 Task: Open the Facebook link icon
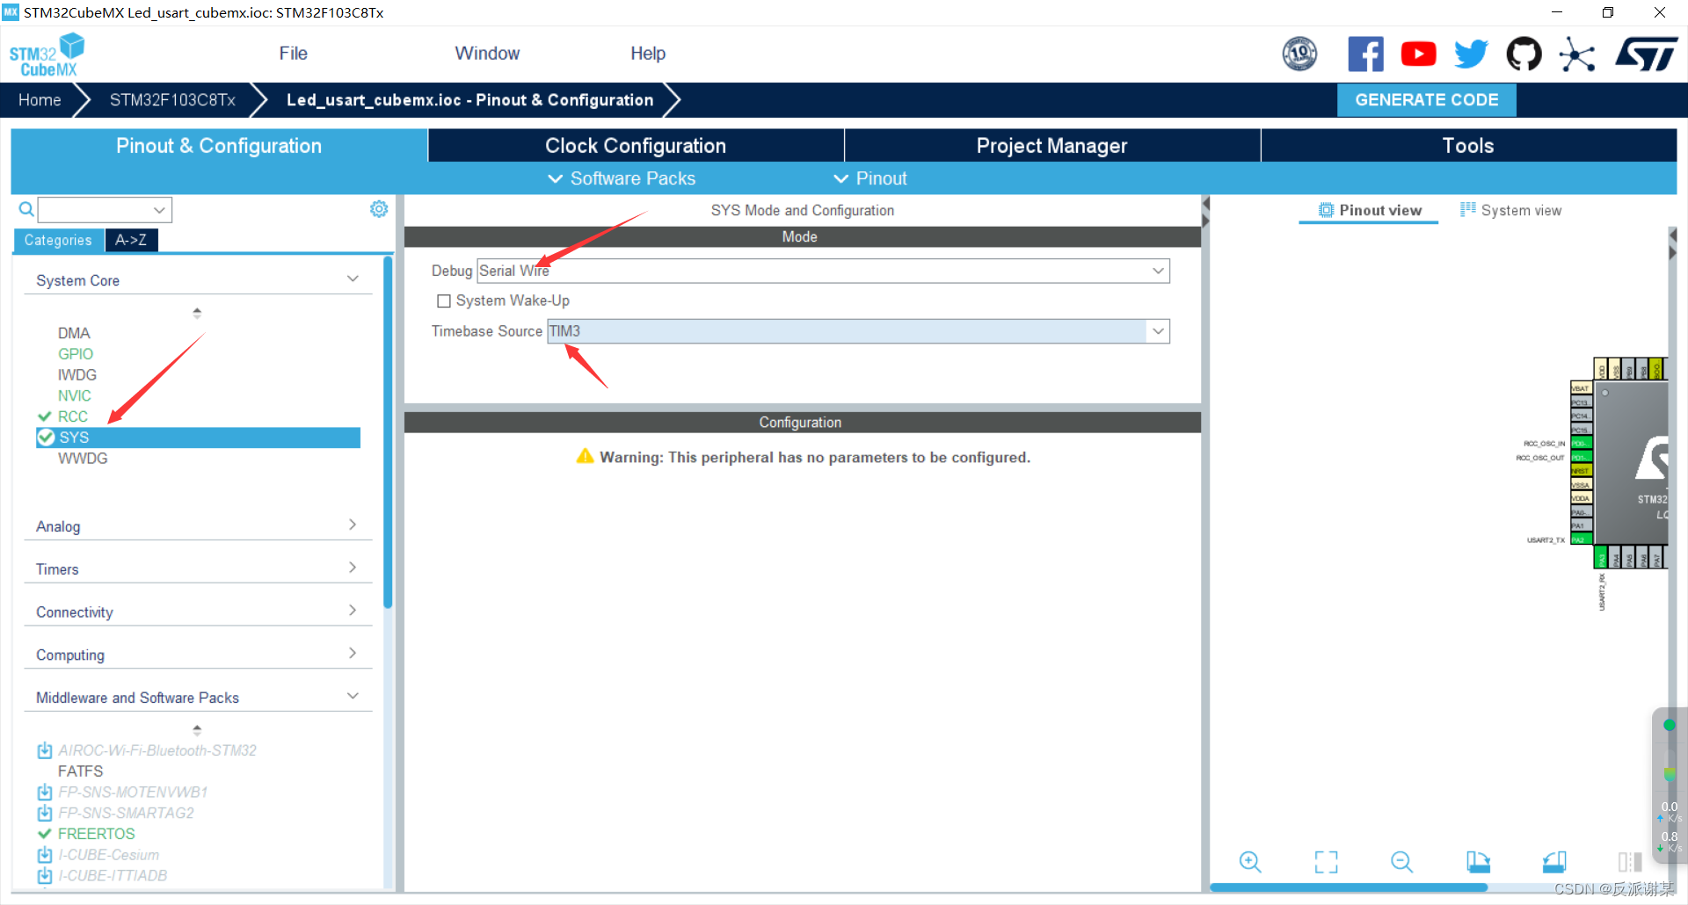pyautogui.click(x=1365, y=54)
